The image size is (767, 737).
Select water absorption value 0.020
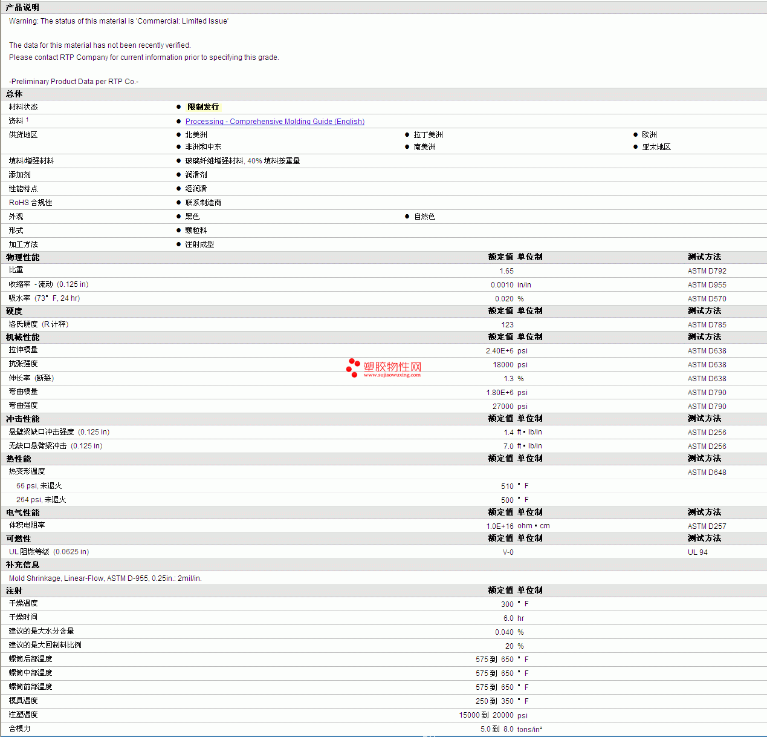click(x=504, y=299)
